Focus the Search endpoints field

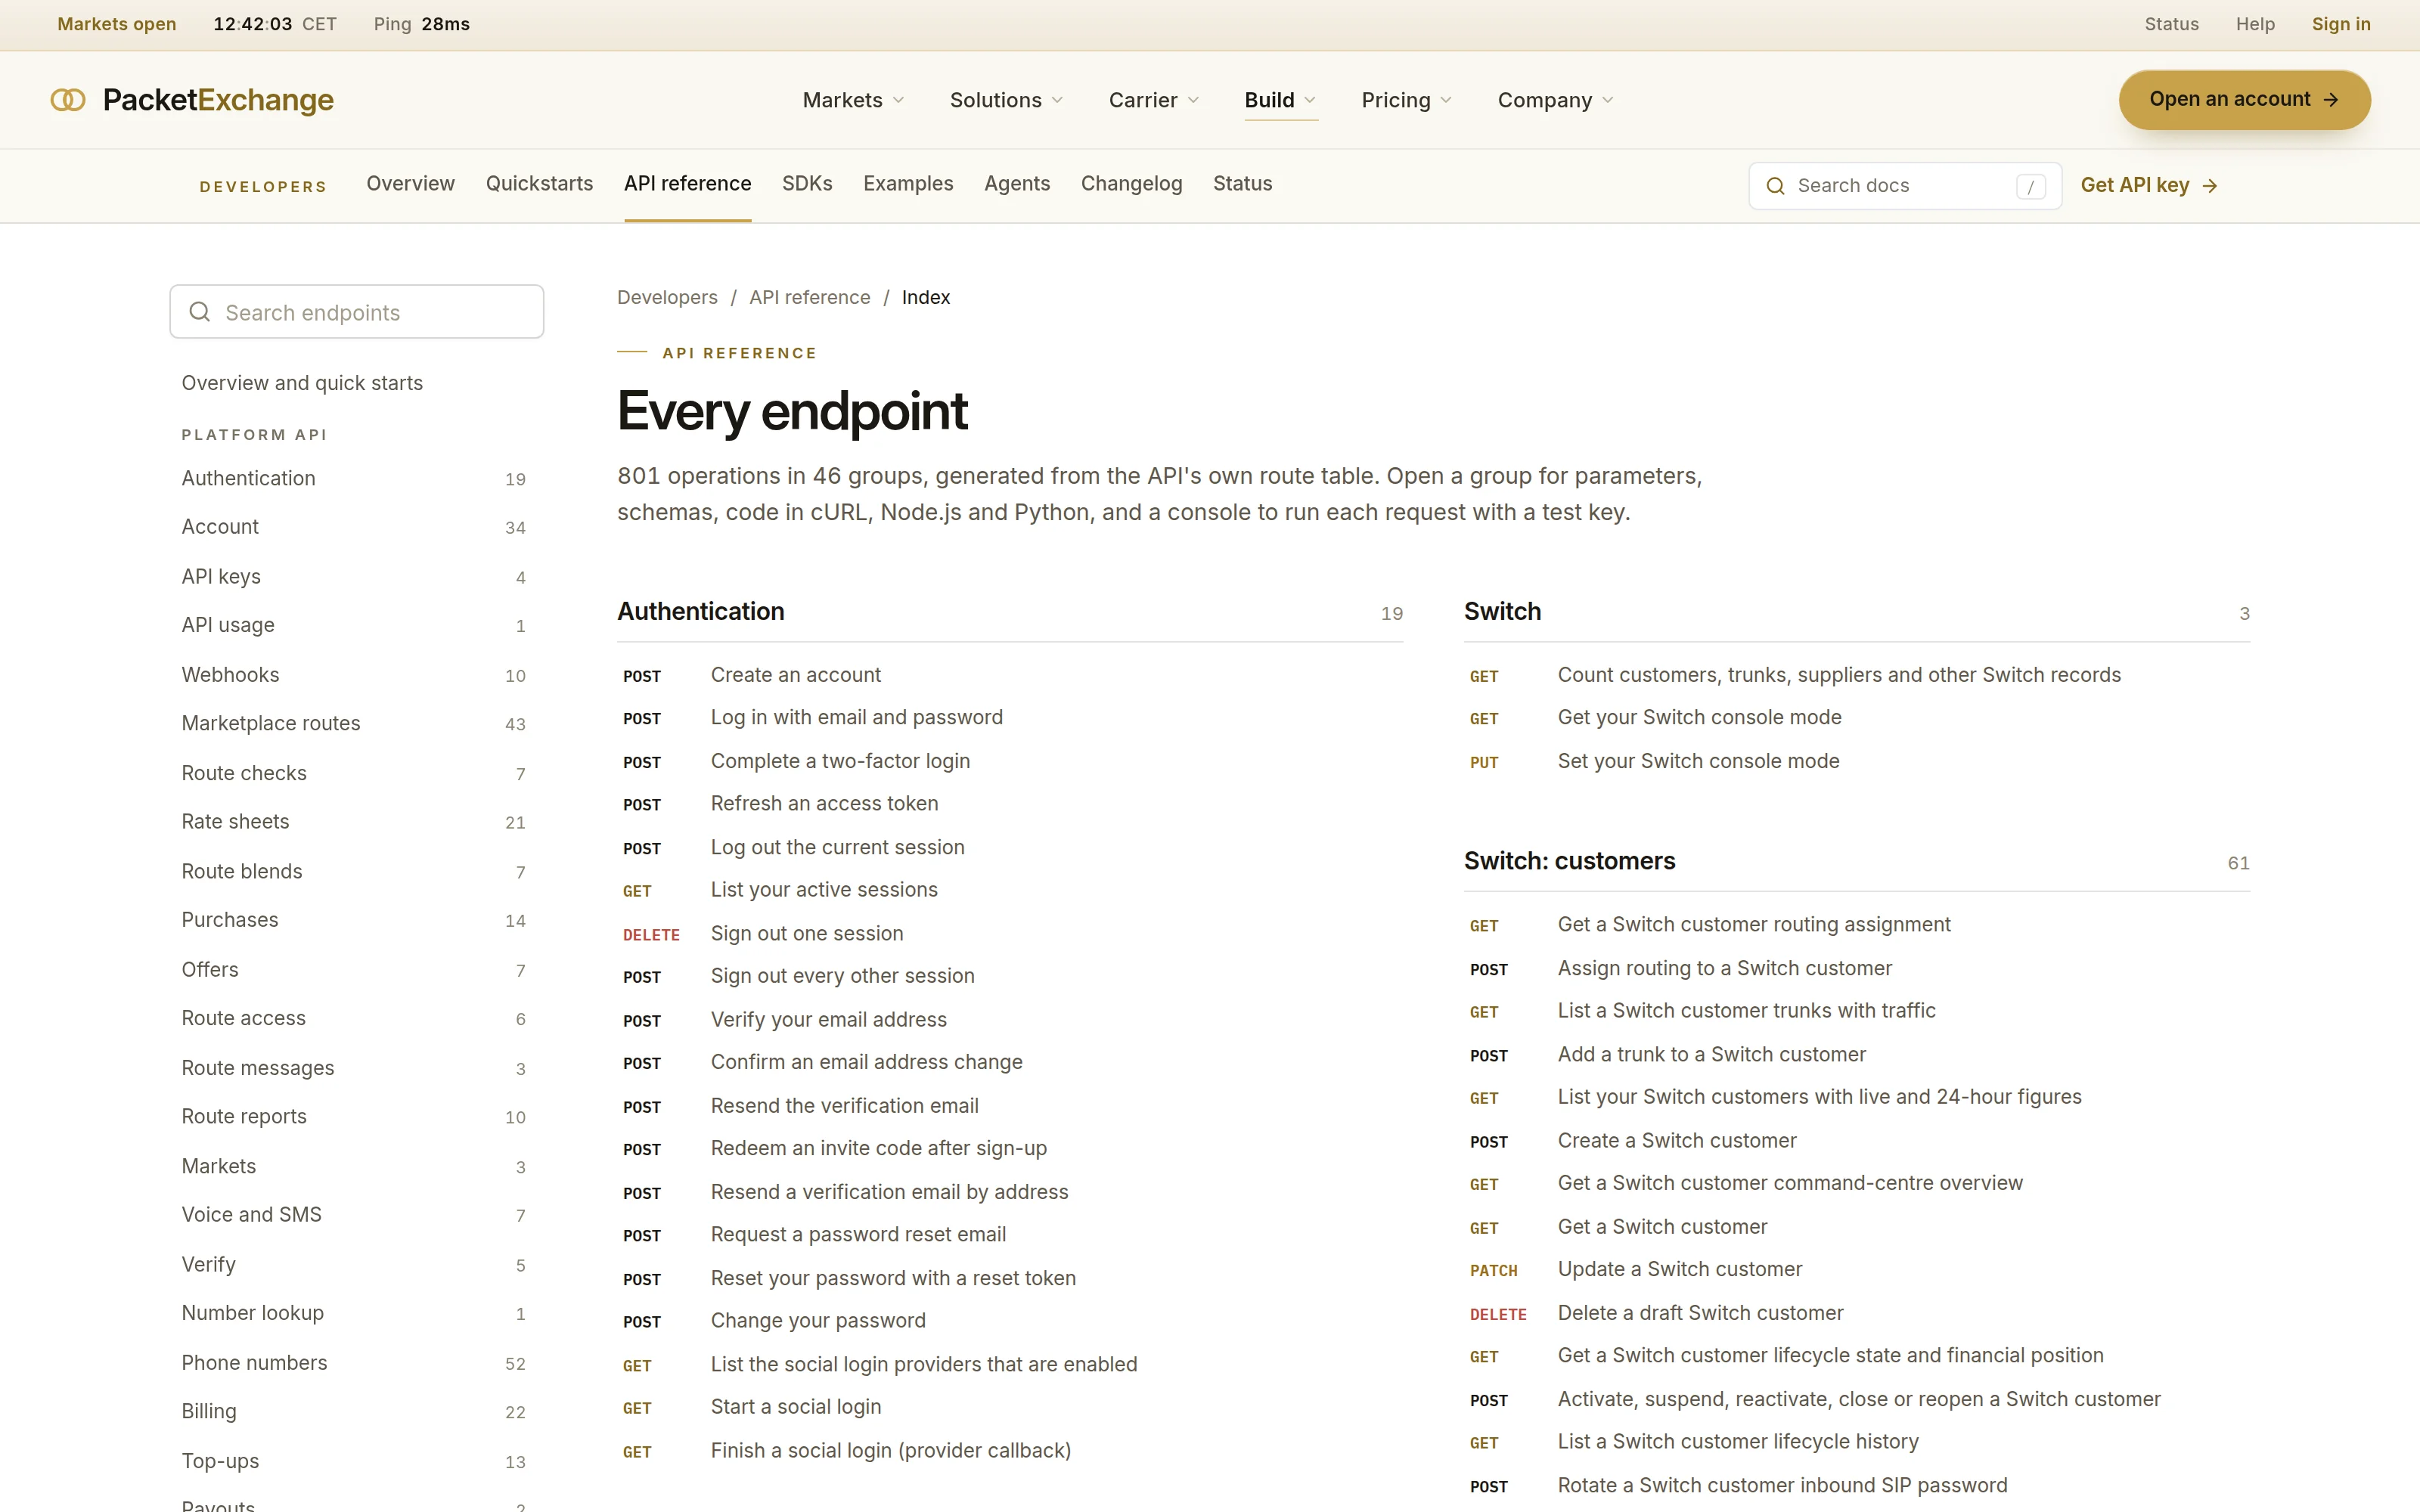pos(357,312)
